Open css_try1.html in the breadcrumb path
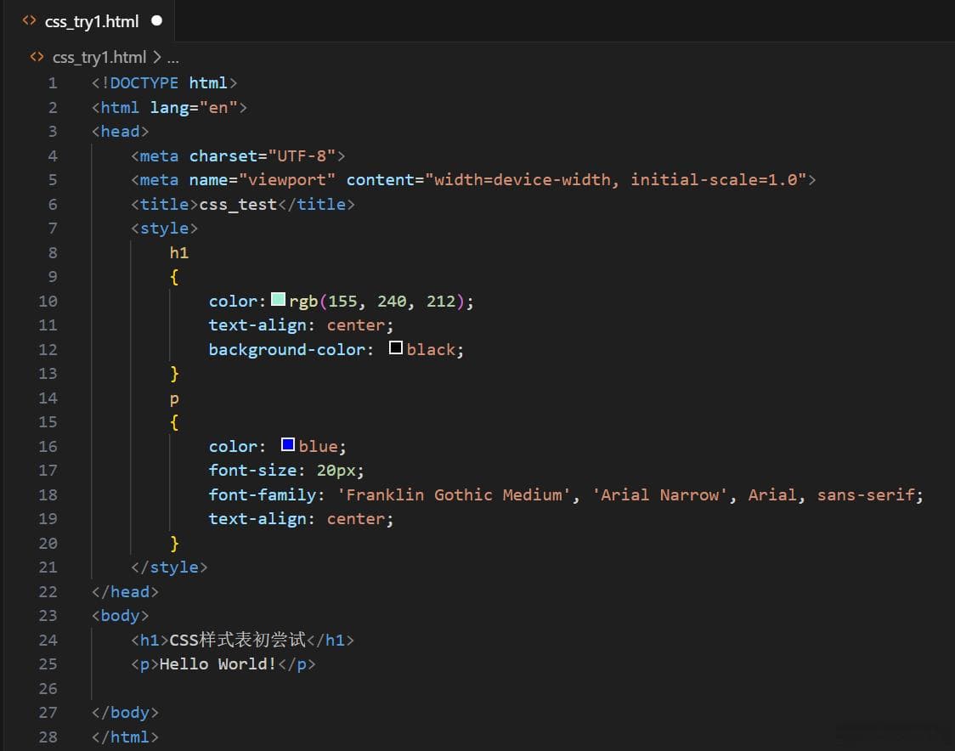 pyautogui.click(x=99, y=57)
